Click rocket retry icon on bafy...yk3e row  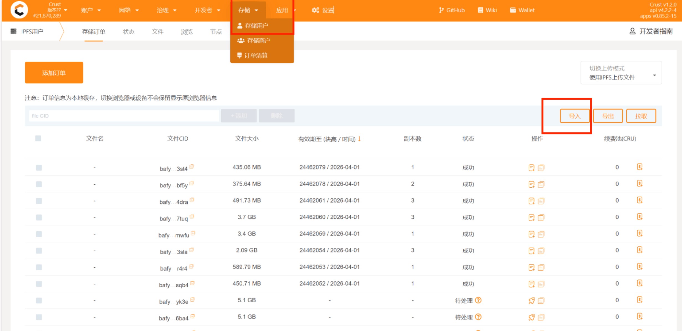[531, 301]
